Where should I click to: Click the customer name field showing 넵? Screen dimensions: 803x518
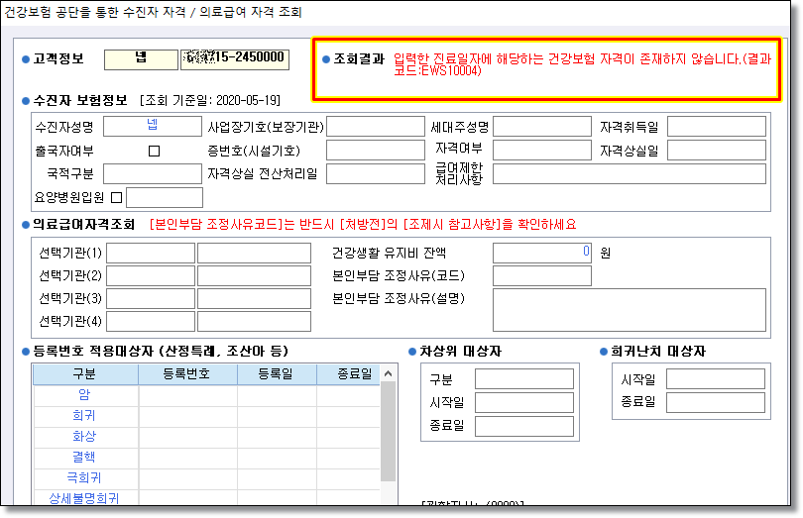pyautogui.click(x=141, y=58)
